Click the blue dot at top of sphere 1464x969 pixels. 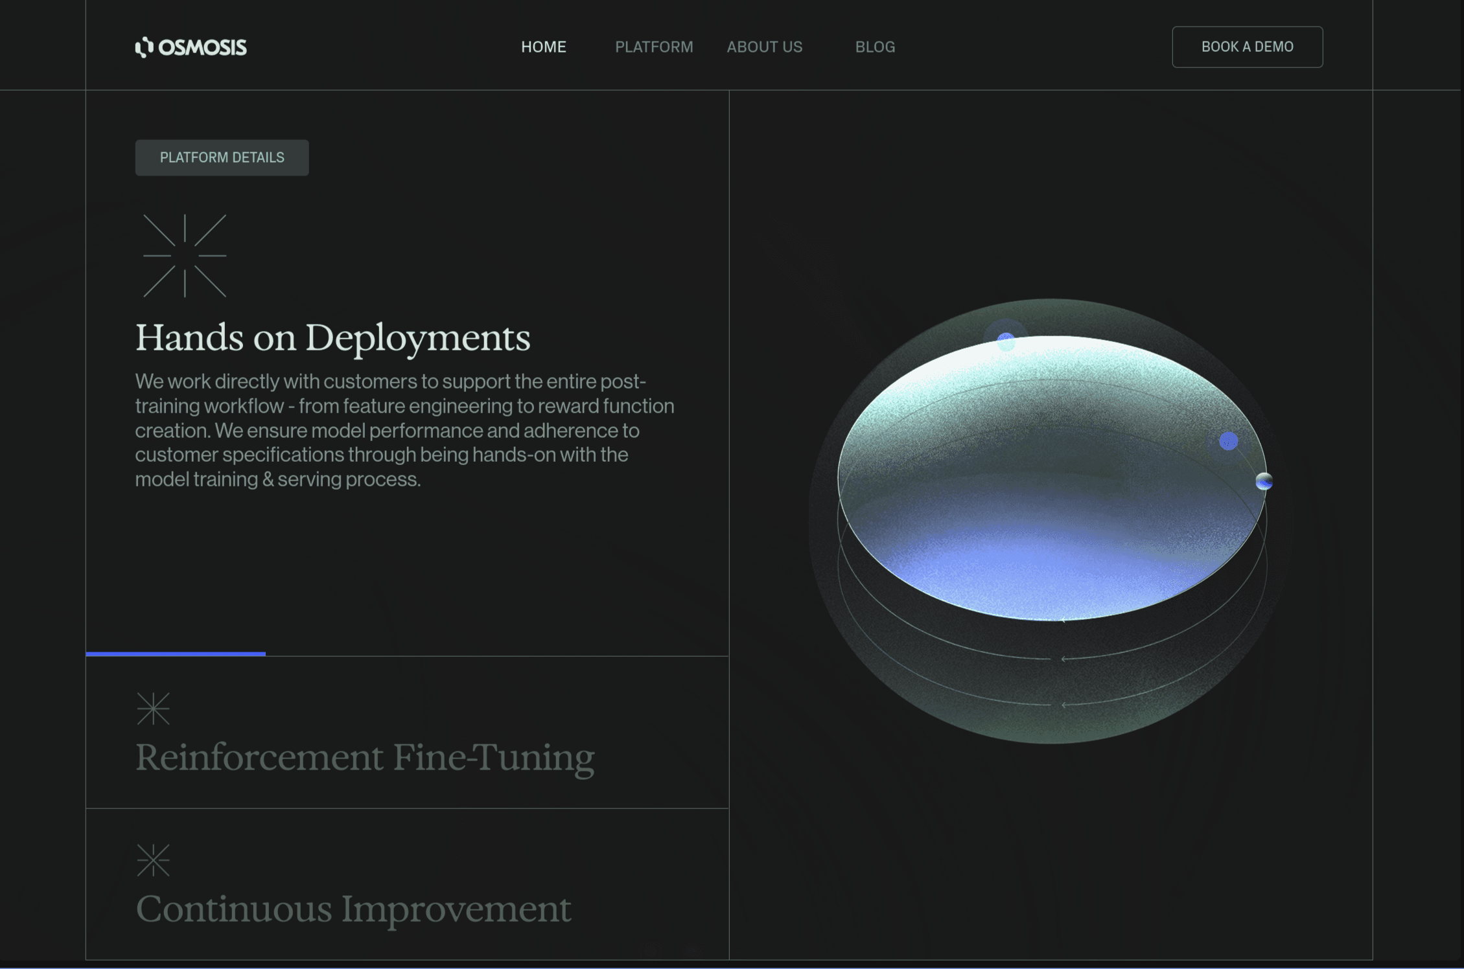pos(1006,340)
